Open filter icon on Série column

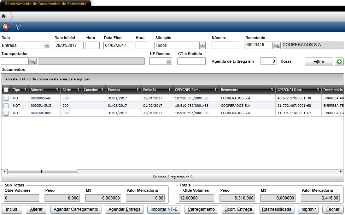78,90
